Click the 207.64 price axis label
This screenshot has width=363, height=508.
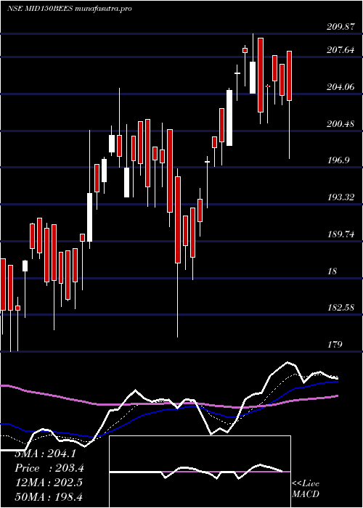point(340,50)
